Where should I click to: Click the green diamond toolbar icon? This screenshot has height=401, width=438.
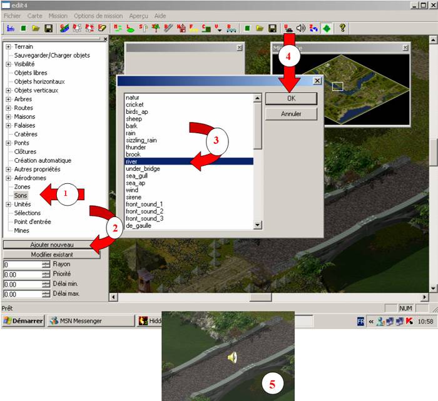click(328, 28)
